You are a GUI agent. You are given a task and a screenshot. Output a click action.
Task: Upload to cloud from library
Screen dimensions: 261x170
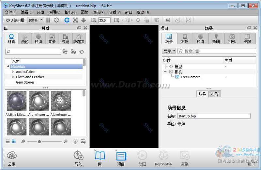coord(75,142)
